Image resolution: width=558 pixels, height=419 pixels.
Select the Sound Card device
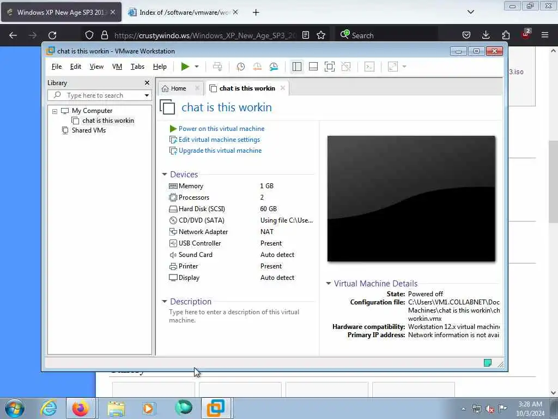pyautogui.click(x=241, y=255)
